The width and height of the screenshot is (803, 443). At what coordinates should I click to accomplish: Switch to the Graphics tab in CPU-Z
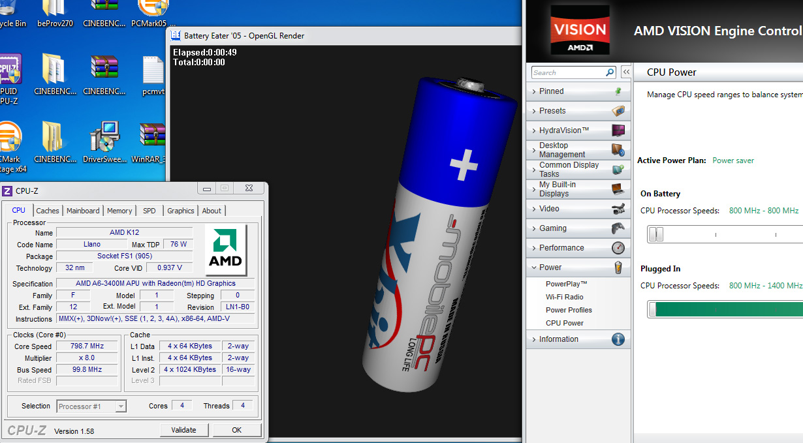tap(181, 211)
